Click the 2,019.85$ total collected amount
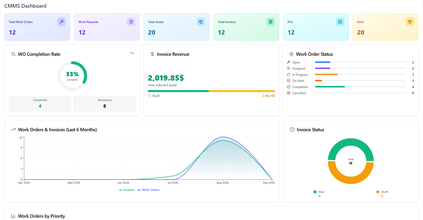This screenshot has height=220, width=423. click(x=166, y=78)
